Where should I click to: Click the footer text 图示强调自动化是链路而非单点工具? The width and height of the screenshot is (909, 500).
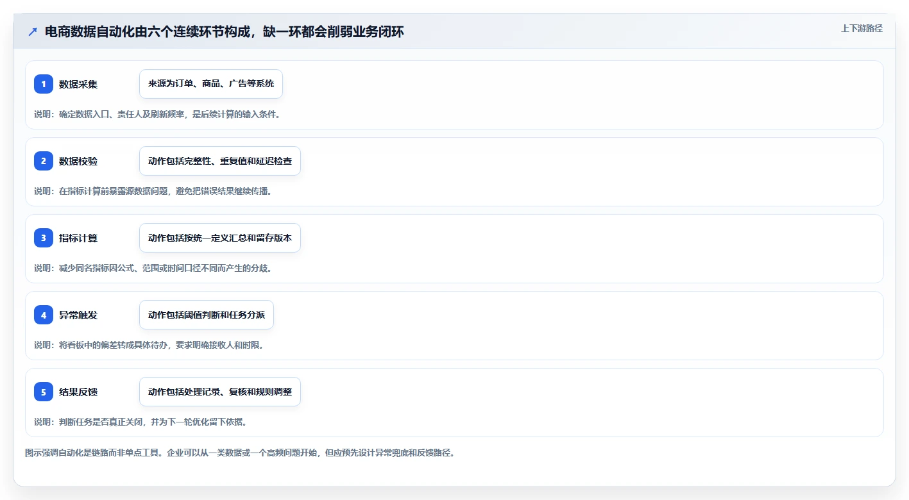point(92,453)
